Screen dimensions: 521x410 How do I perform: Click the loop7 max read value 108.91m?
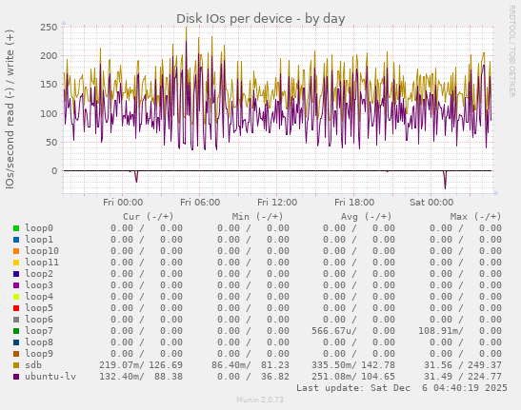coord(438,331)
